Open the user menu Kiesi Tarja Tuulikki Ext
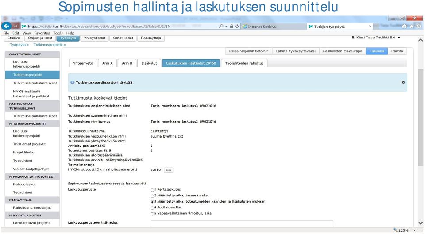This screenshot has height=234, width=425. pyautogui.click(x=376, y=38)
